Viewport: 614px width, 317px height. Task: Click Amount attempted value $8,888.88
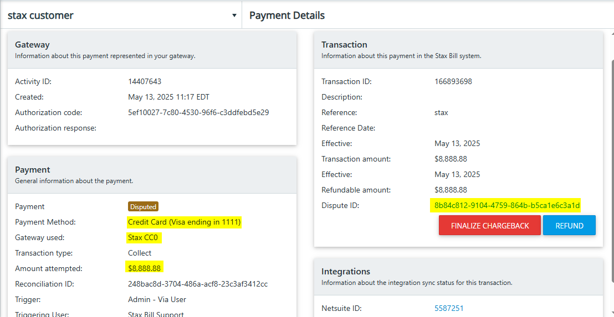coord(144,268)
